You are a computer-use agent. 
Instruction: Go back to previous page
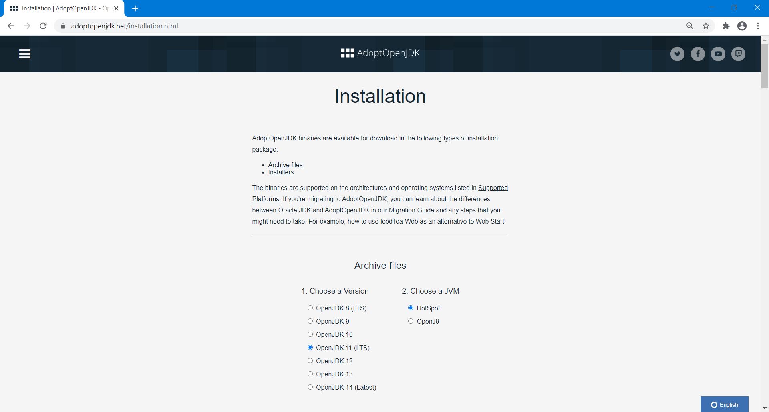(x=11, y=26)
